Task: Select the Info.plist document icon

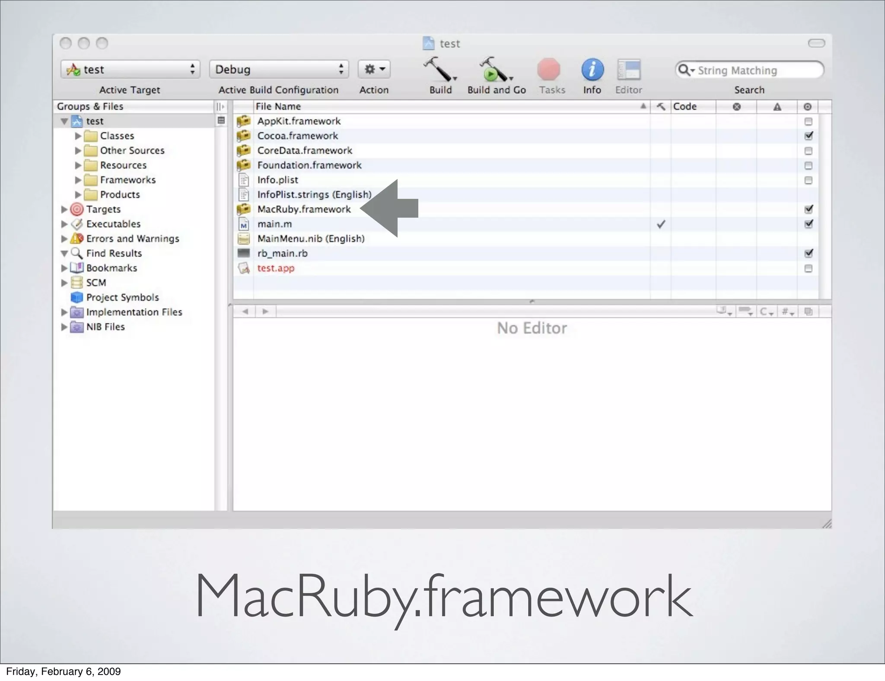Action: [244, 180]
